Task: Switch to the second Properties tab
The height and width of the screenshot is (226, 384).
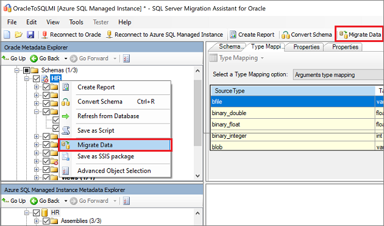Action: point(345,47)
